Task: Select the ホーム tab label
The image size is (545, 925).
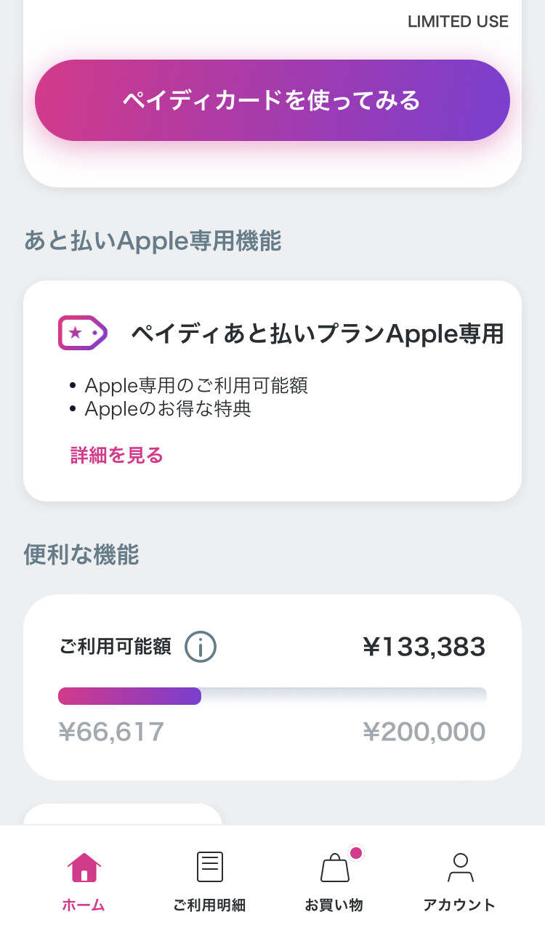Action: (84, 905)
